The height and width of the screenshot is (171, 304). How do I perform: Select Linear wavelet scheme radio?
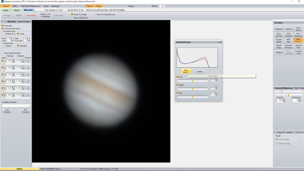click(18, 34)
